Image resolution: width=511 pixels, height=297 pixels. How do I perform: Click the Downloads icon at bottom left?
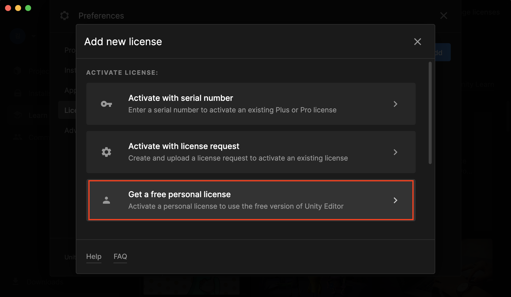(16, 281)
